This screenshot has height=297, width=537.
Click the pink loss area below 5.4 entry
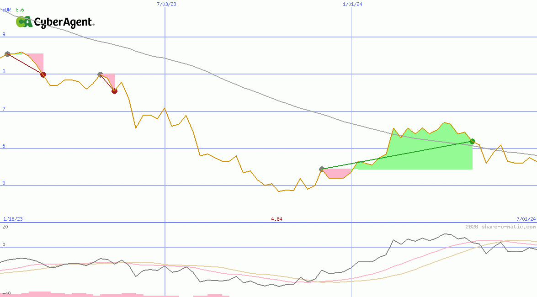point(336,174)
